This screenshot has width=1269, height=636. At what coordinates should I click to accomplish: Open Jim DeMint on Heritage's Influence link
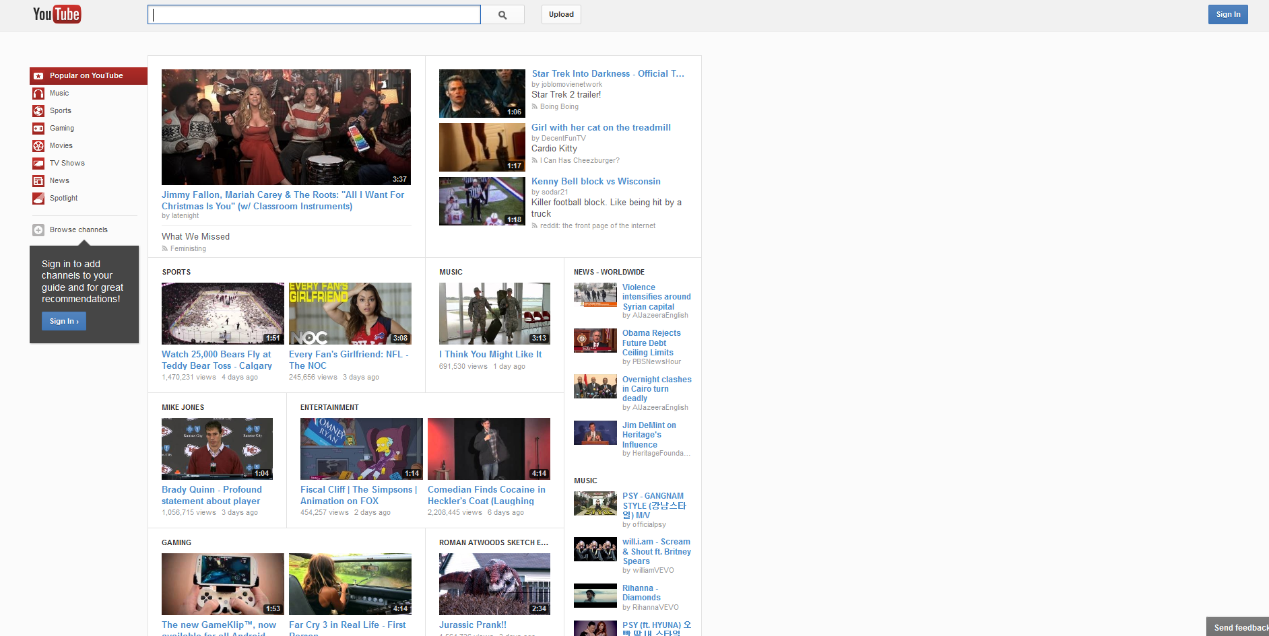pyautogui.click(x=649, y=435)
